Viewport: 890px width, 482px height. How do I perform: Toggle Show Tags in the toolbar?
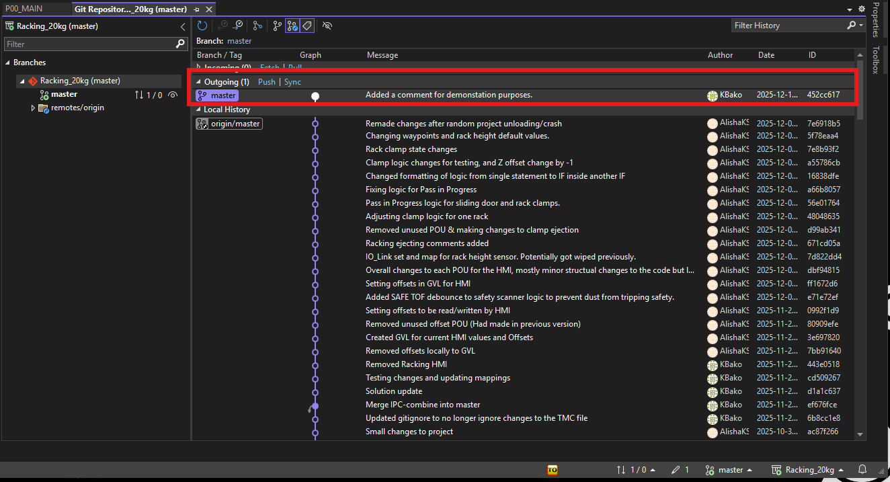click(x=307, y=26)
